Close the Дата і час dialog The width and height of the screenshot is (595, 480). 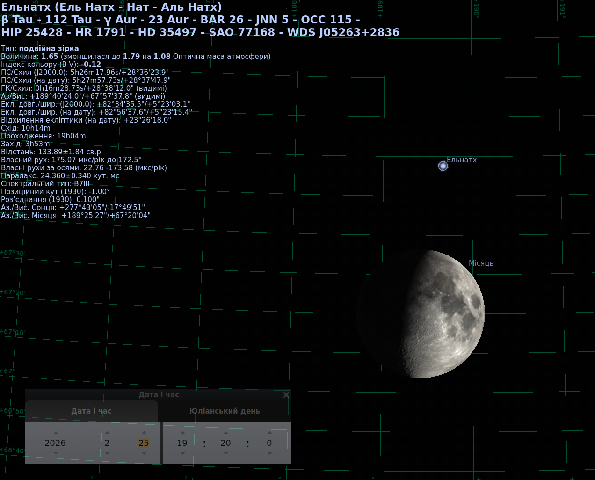click(x=286, y=395)
